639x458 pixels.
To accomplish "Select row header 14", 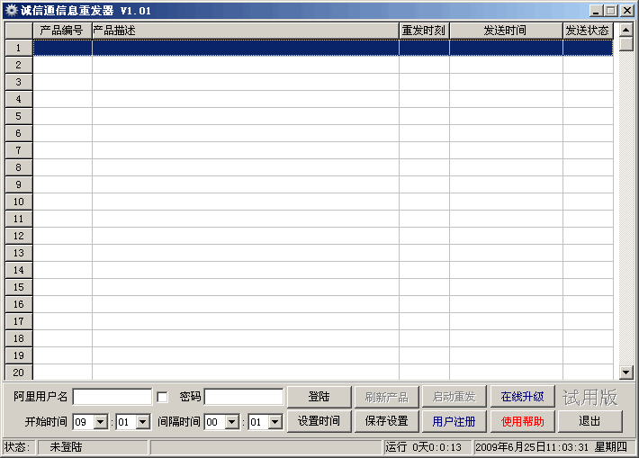I will [x=19, y=270].
